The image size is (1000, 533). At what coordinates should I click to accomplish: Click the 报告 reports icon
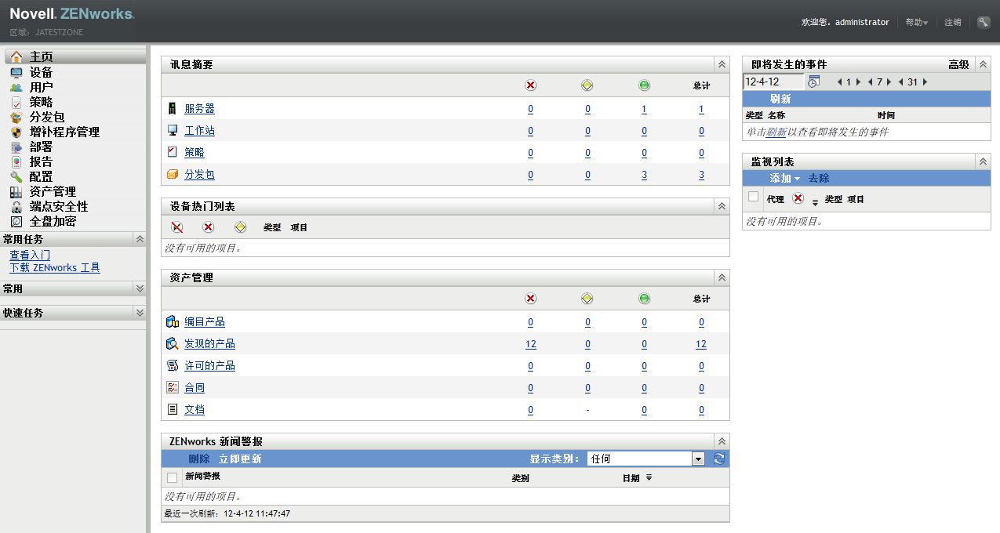pos(16,161)
